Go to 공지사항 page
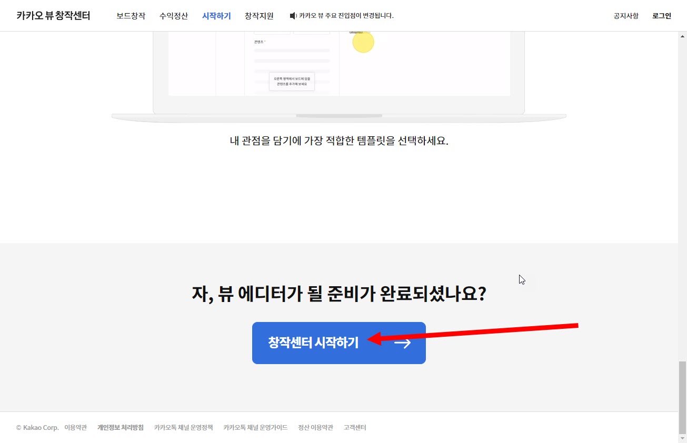Image resolution: width=687 pixels, height=443 pixels. pos(626,16)
